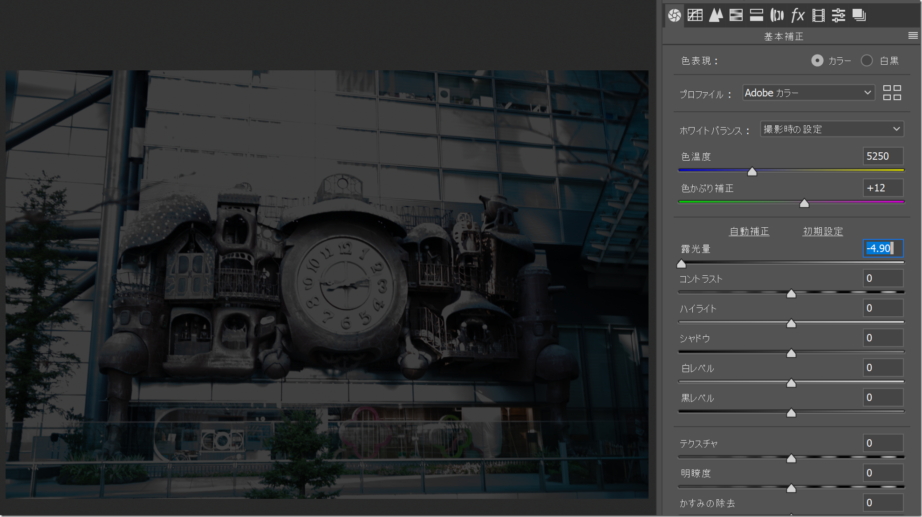922x517 pixels.
Task: Open the Detail panel icon
Action: click(x=716, y=15)
